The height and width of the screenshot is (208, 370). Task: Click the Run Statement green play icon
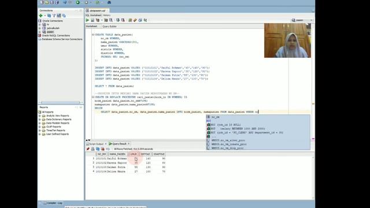click(x=87, y=20)
